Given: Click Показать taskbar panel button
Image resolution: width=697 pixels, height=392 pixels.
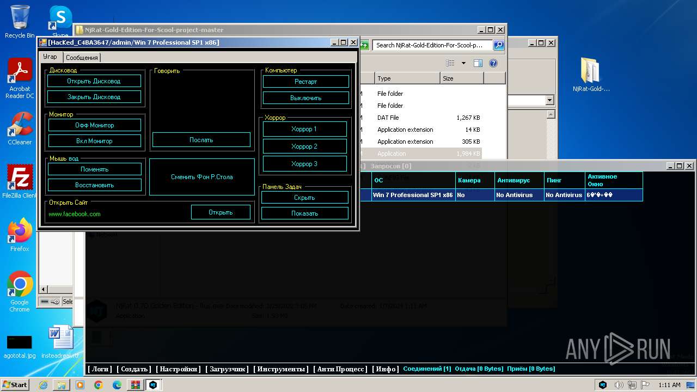Looking at the screenshot, I should (x=305, y=213).
